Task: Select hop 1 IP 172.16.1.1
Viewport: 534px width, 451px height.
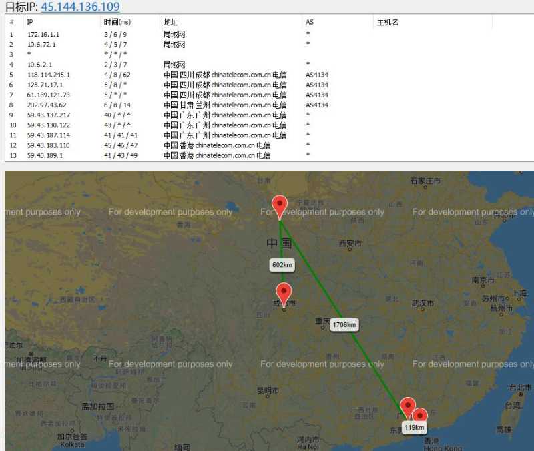Action: (43, 35)
